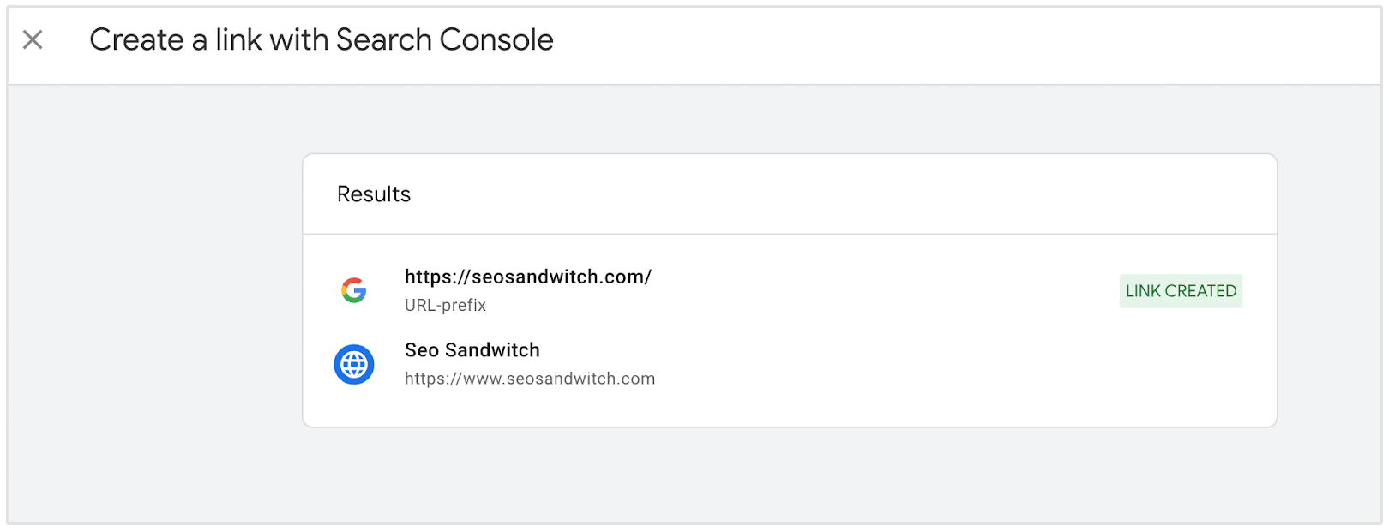
Task: Click the https://www.seosandwitch.com stream URL
Action: click(530, 379)
